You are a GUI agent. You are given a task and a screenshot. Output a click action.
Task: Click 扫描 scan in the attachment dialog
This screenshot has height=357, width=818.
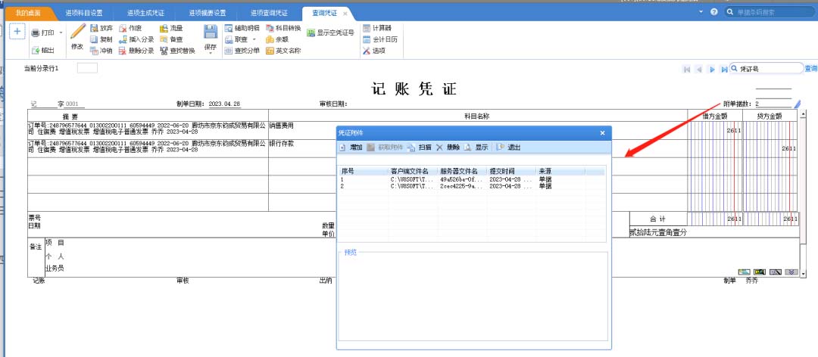[x=420, y=147]
